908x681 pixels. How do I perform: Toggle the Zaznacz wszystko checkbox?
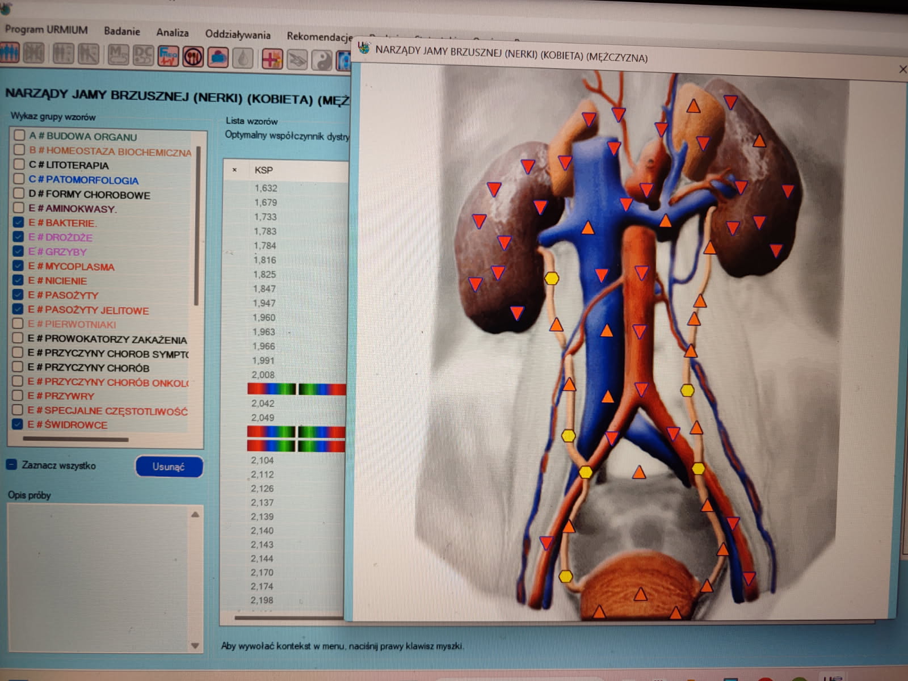pyautogui.click(x=11, y=464)
